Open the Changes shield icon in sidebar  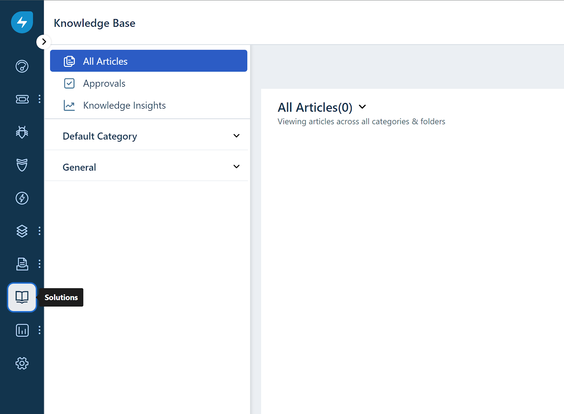[22, 165]
